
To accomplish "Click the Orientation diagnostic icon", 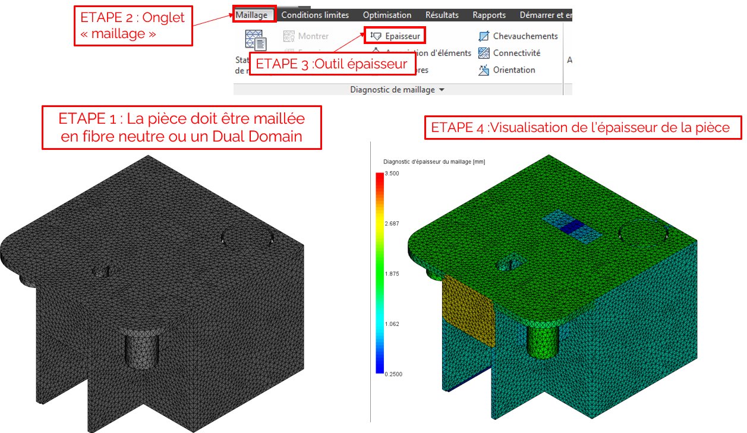I will pos(484,70).
